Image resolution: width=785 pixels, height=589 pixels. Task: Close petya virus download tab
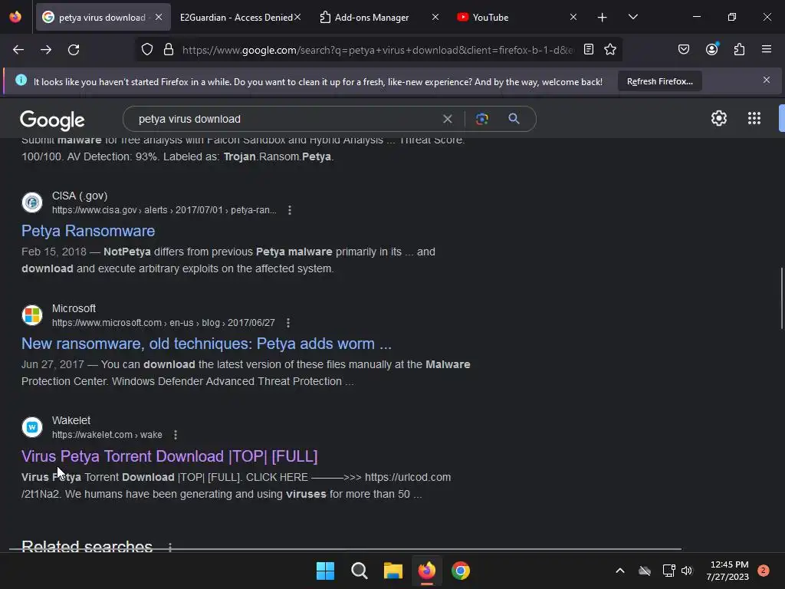(159, 17)
